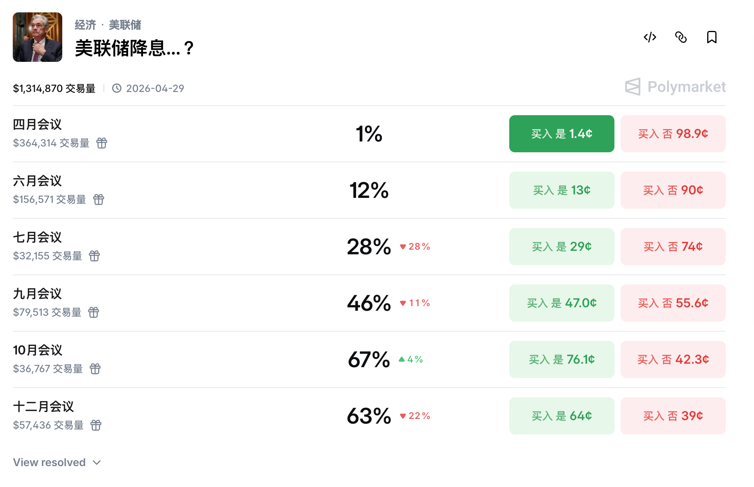Image resolution: width=754 pixels, height=487 pixels.
Task: Bookmark this market
Action: 712,37
